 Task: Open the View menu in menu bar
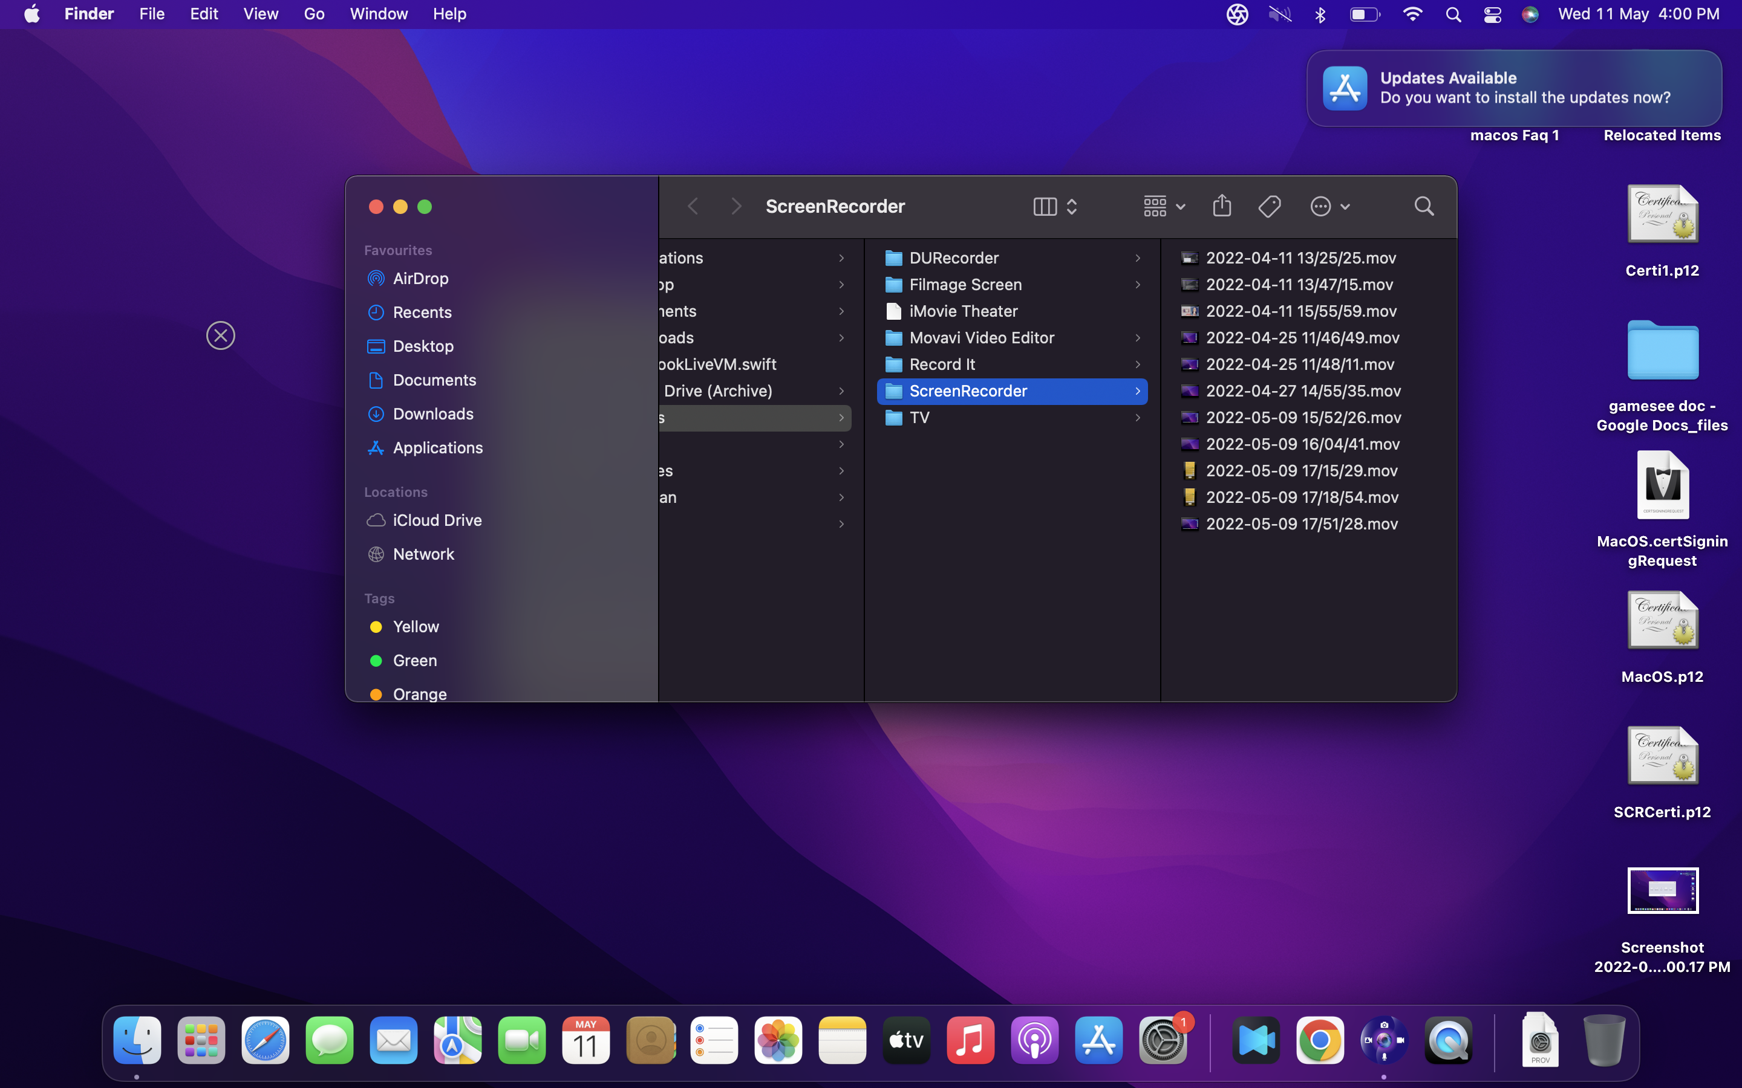(258, 14)
